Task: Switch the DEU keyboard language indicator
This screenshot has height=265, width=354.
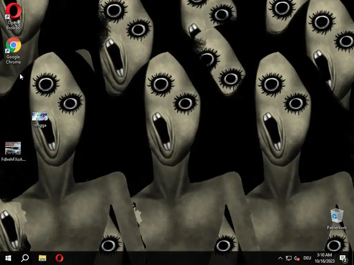Action: click(x=307, y=258)
